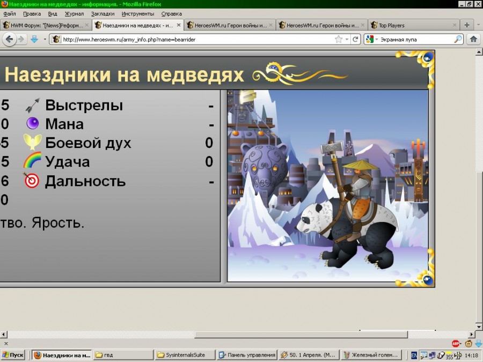
Task: Switch to the HWM Форум tab
Action: (46, 25)
